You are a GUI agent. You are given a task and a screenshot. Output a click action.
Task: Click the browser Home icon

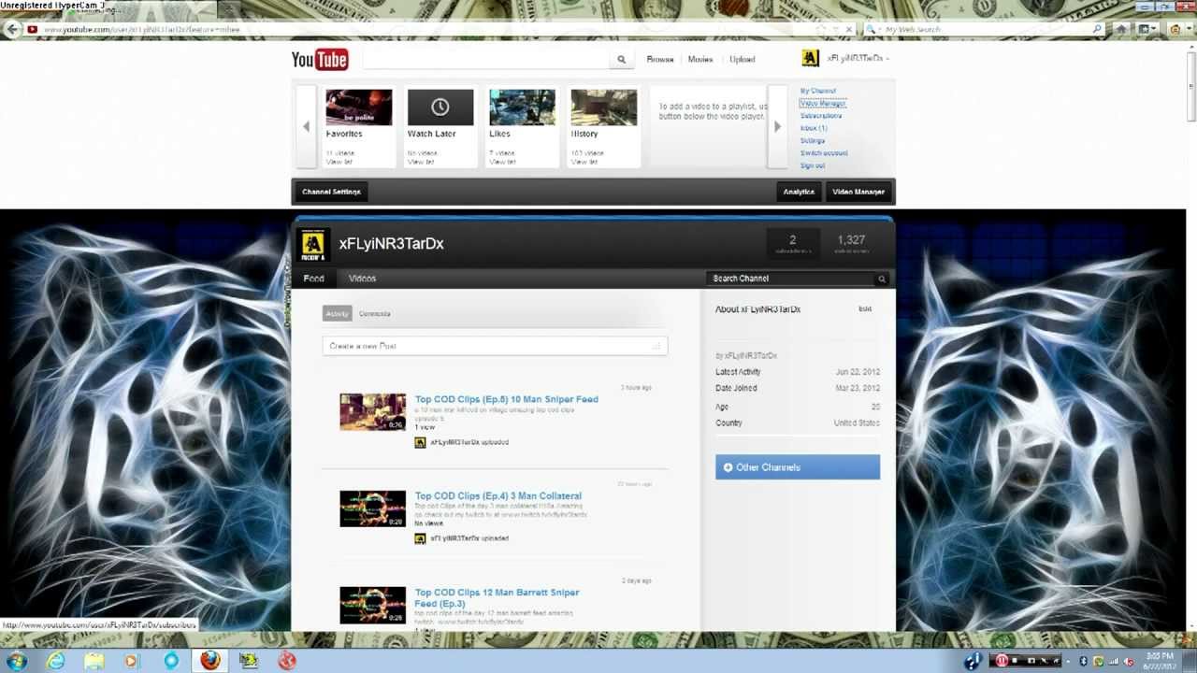point(1122,29)
